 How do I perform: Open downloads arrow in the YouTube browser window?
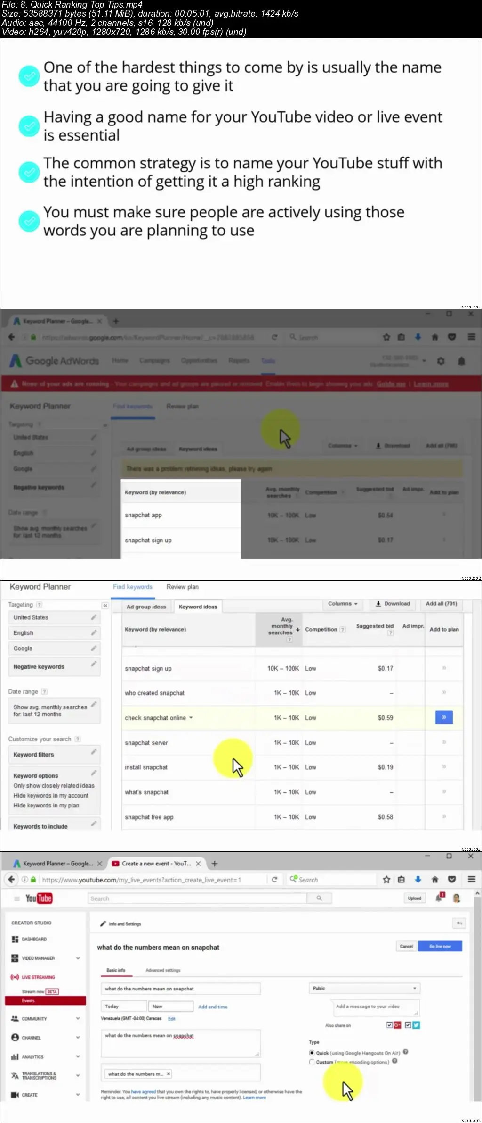[x=418, y=879]
